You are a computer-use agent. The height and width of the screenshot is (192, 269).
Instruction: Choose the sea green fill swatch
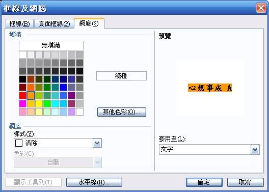click(x=47, y=95)
